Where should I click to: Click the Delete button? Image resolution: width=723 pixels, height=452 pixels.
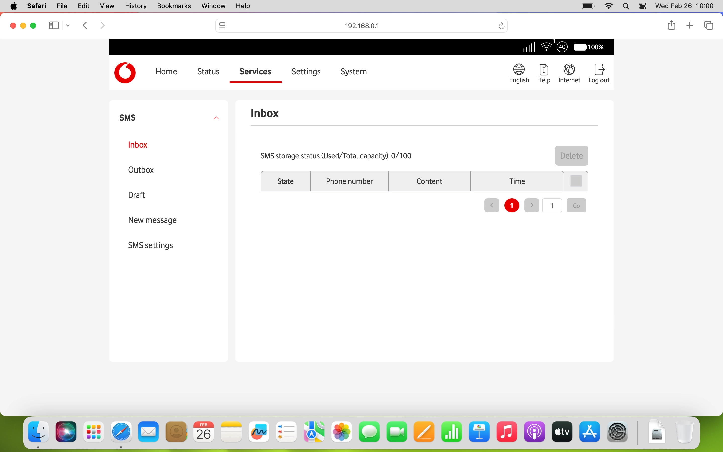571,156
